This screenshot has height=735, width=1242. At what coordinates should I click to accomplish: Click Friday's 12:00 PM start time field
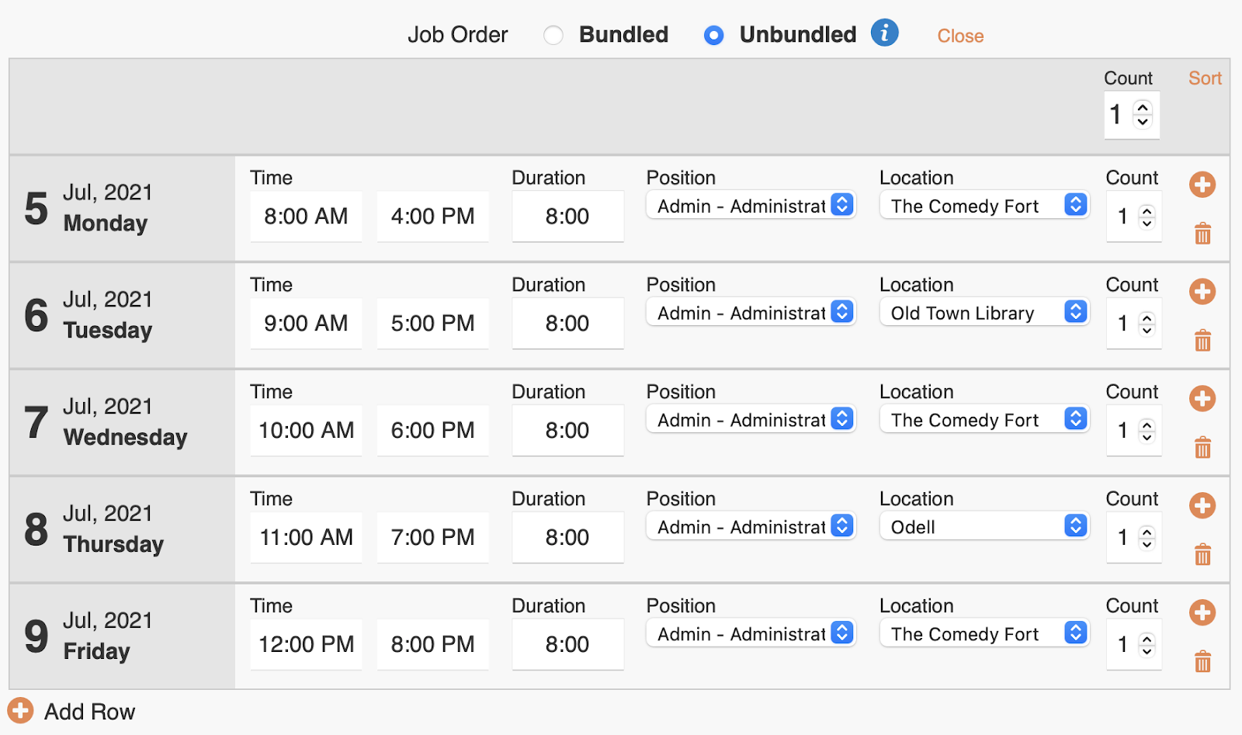click(x=306, y=645)
